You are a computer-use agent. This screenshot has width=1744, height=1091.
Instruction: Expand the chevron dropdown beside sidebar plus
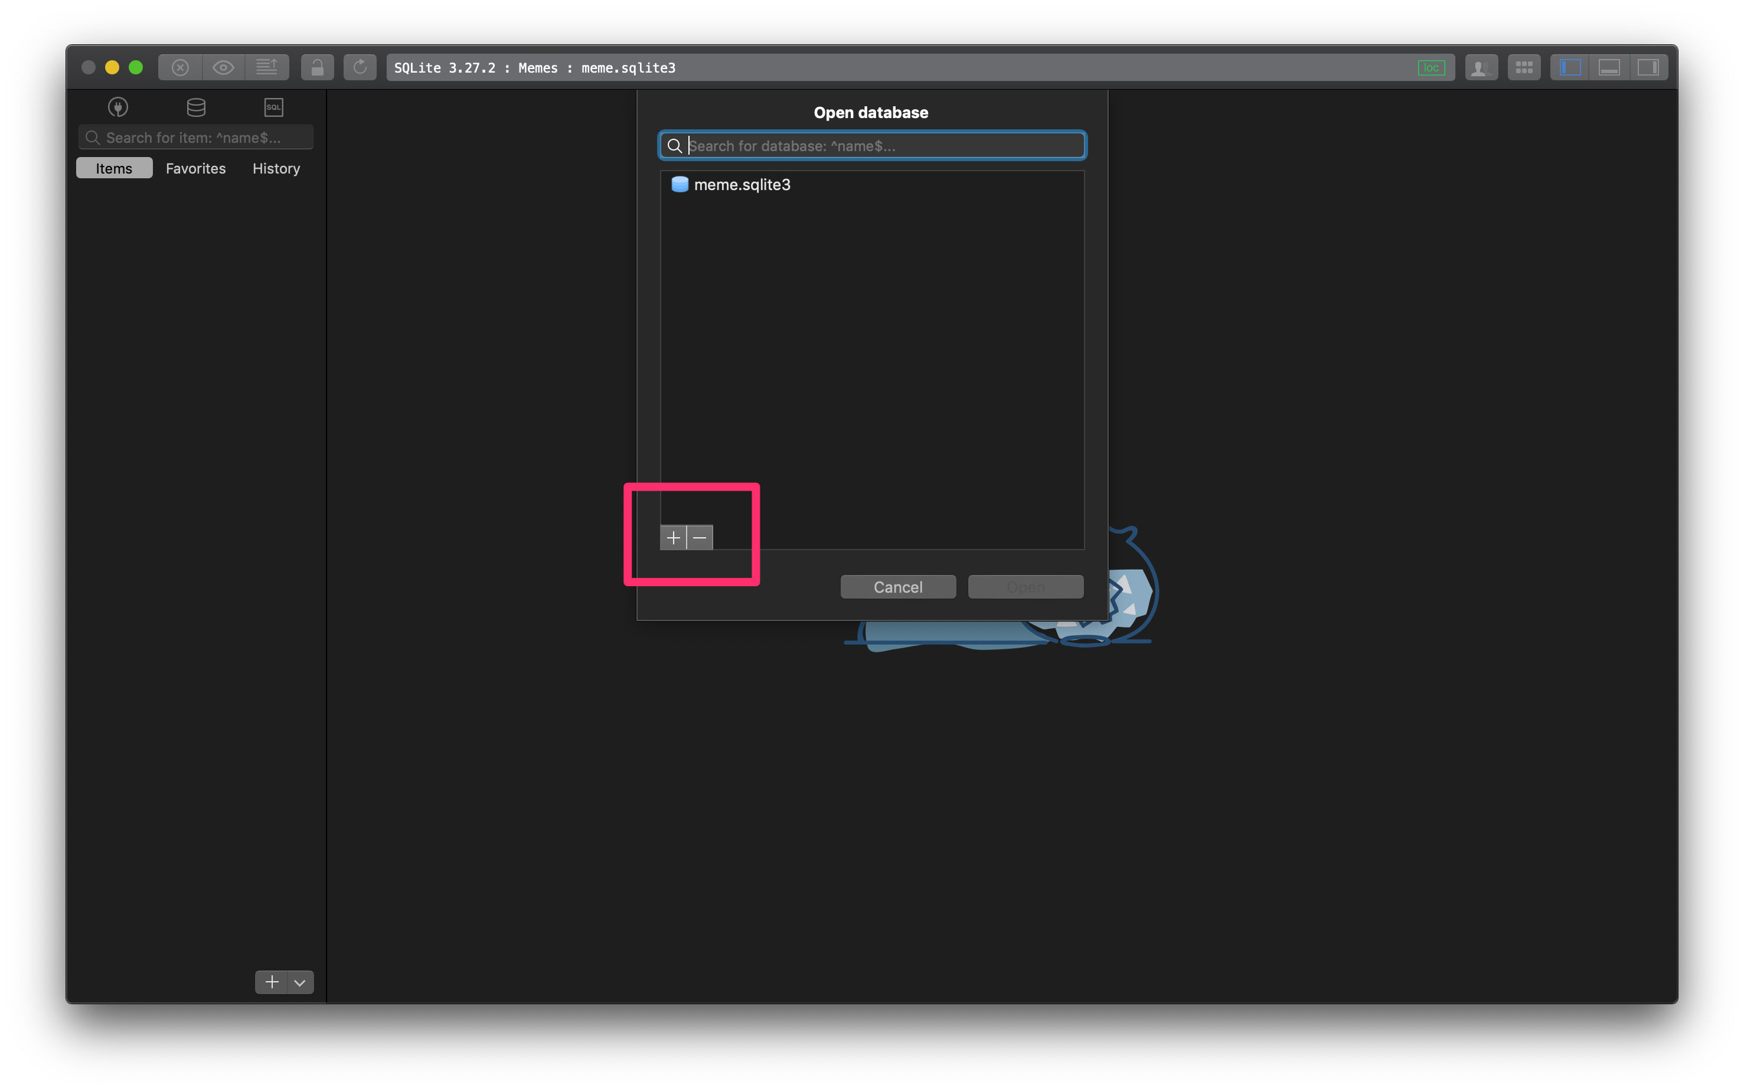(x=299, y=982)
